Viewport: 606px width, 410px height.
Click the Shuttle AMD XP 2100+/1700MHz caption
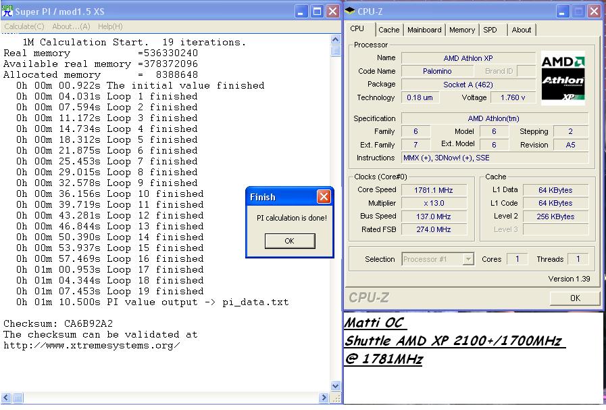pos(455,341)
